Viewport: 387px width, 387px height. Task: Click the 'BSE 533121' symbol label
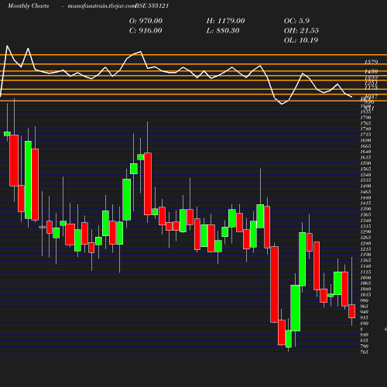pos(152,5)
